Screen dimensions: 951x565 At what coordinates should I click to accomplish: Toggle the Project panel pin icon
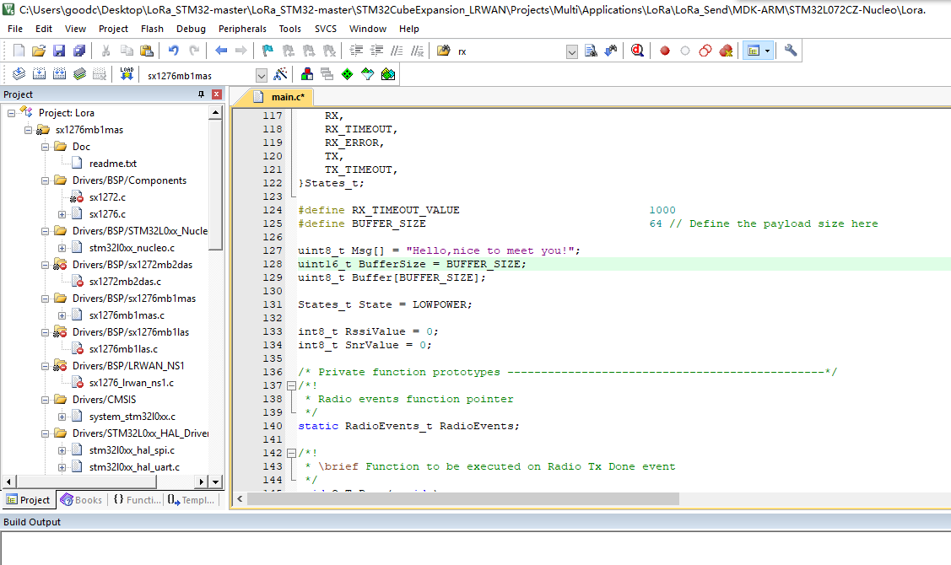click(202, 94)
